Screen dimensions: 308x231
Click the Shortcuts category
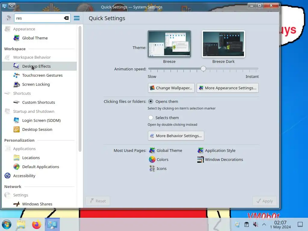[39, 93]
